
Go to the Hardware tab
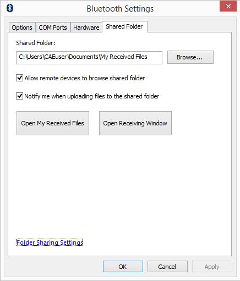click(86, 27)
